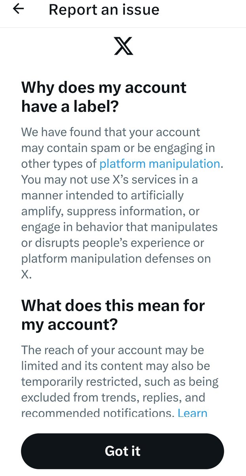
Task: Open the "platform manipulation" blue link
Action: click(x=159, y=163)
